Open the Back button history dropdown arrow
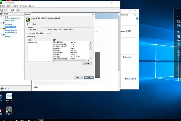Screen dimensions: 181x121 tap(9, 10)
